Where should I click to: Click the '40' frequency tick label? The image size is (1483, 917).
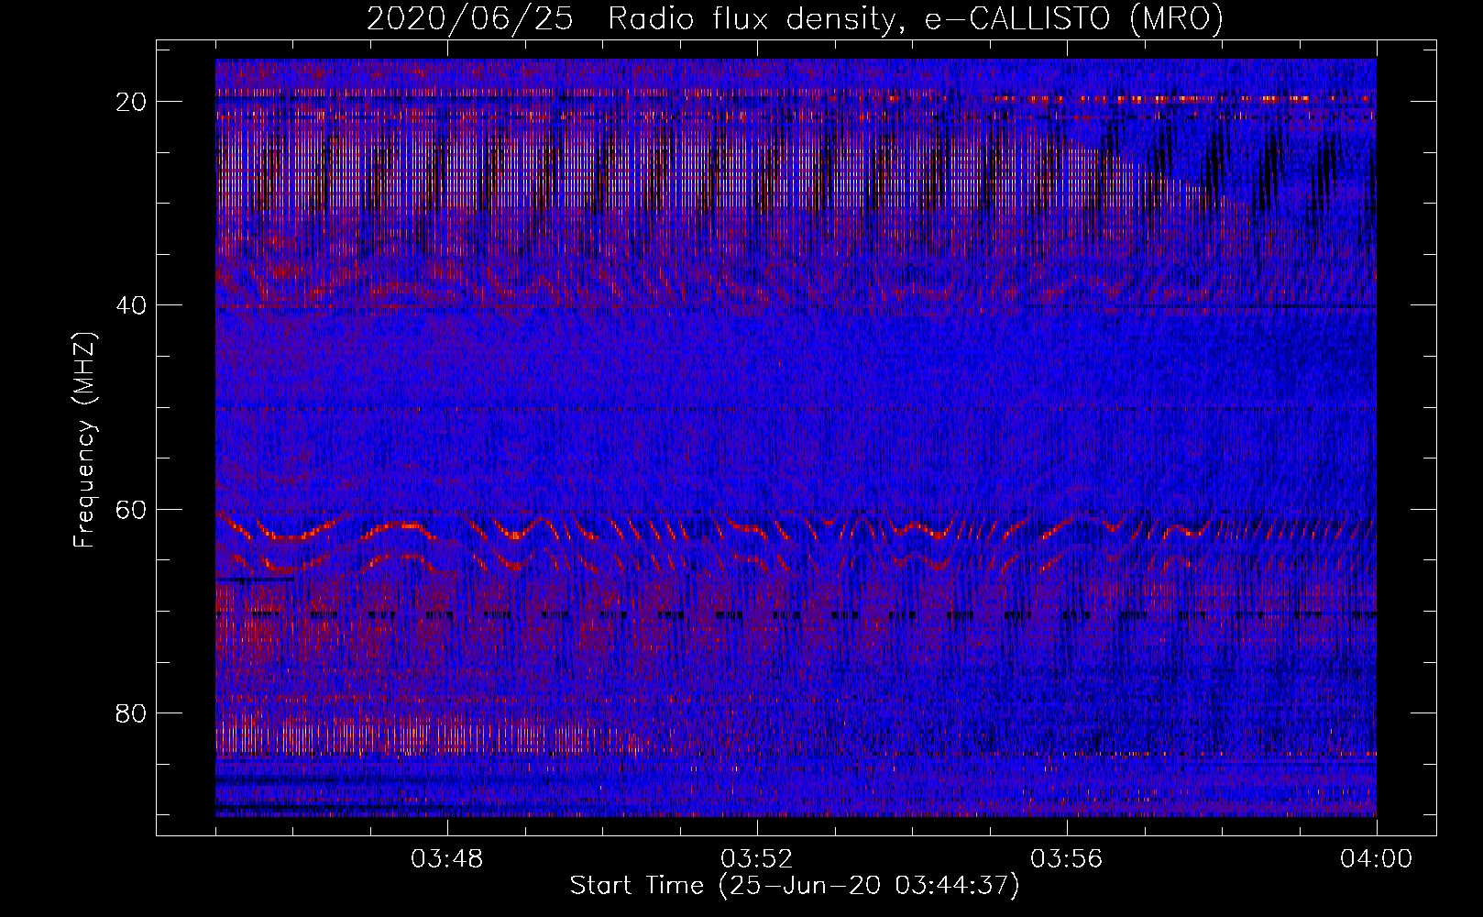pyautogui.click(x=133, y=305)
